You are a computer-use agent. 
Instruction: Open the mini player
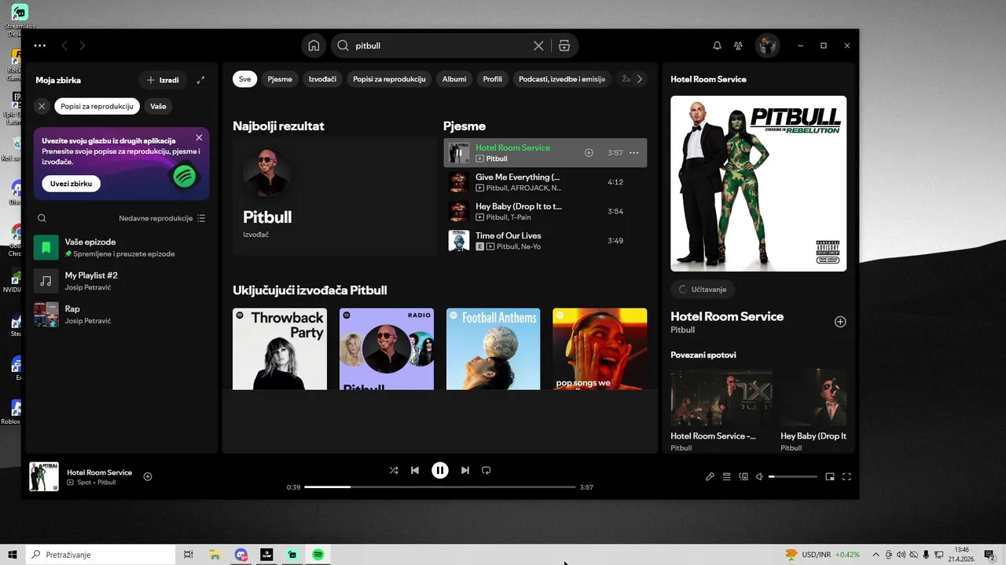pyautogui.click(x=830, y=476)
